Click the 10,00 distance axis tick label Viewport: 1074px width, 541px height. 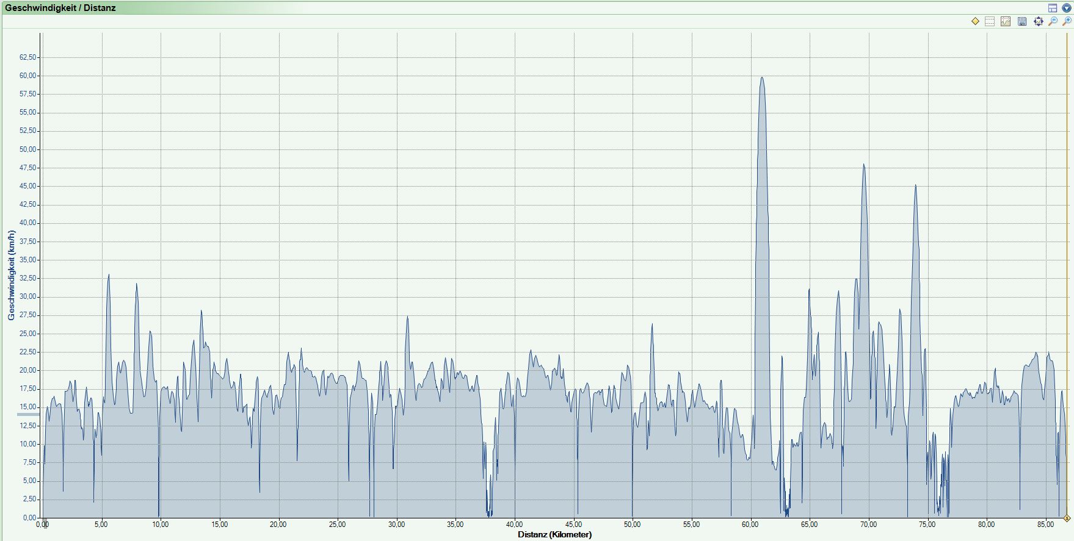click(x=160, y=525)
